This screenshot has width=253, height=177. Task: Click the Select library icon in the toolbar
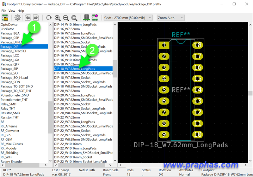[5, 18]
